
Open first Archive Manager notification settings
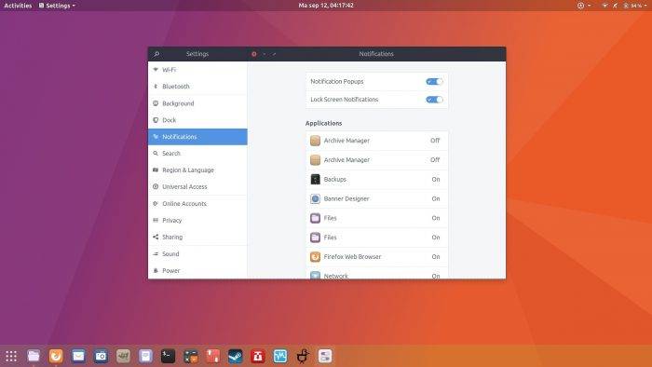point(376,141)
